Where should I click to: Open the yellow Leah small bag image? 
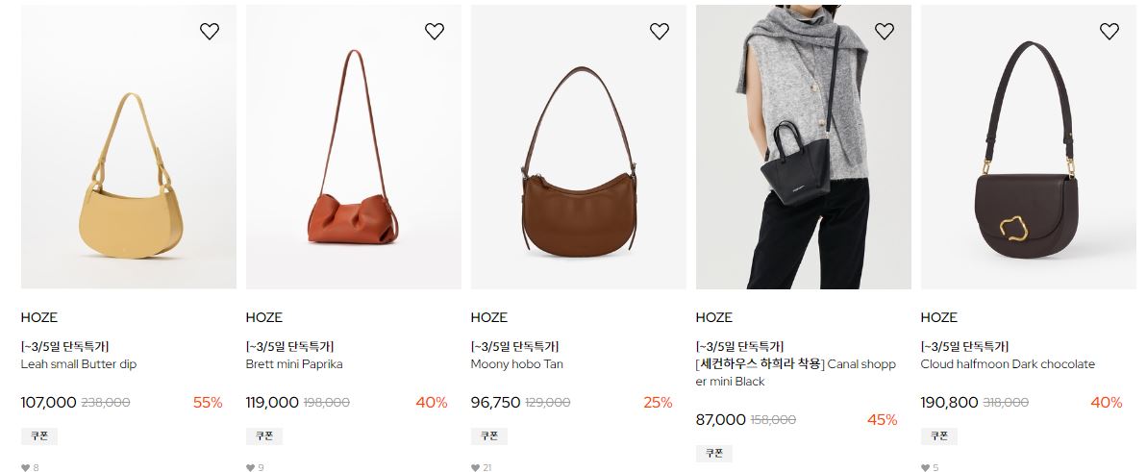tap(129, 146)
